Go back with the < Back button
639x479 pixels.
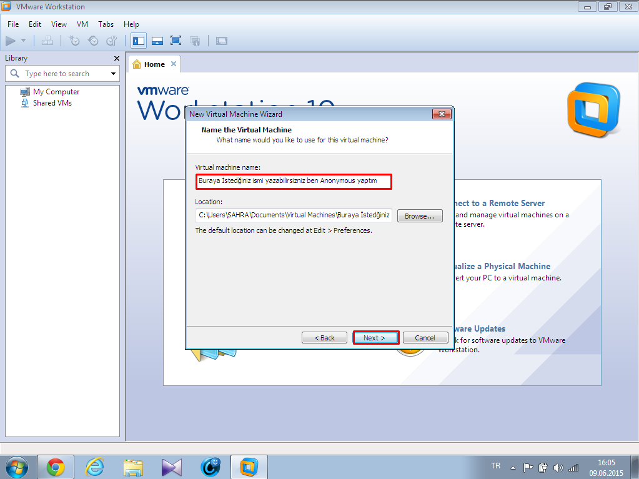click(x=324, y=338)
